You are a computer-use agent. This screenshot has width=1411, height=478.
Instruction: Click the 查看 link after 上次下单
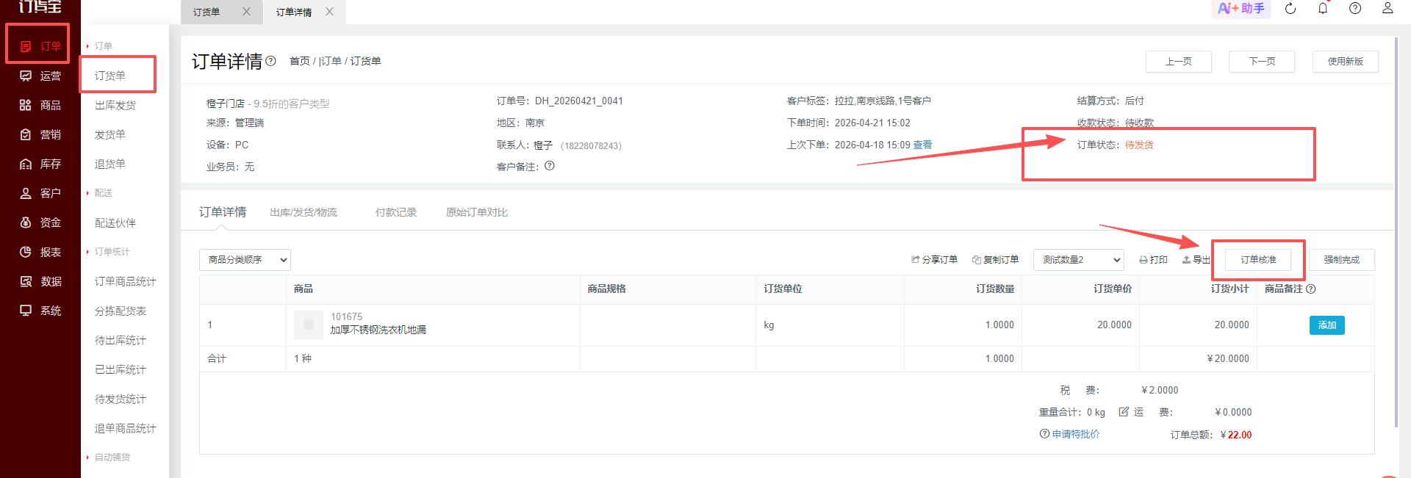(922, 145)
